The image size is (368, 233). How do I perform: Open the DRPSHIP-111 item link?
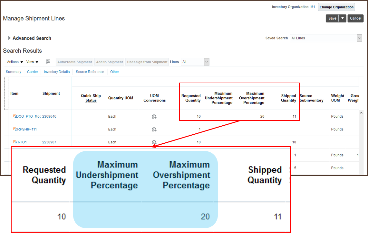[x=25, y=129]
